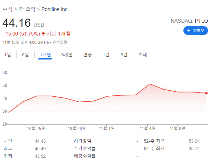
Task: Click the 10월 25일 chart axis label
Action: (36, 128)
